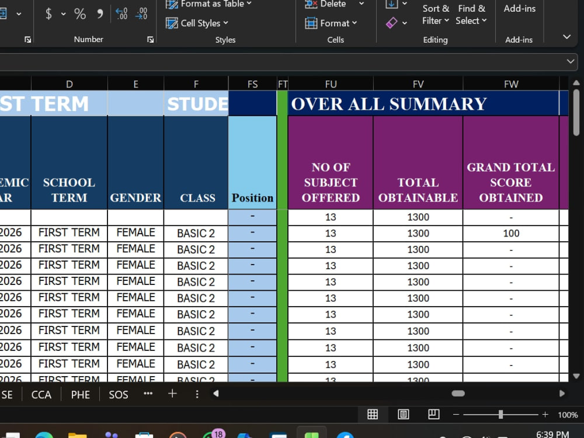Switch to Page Layout view
584x438 pixels.
[404, 414]
